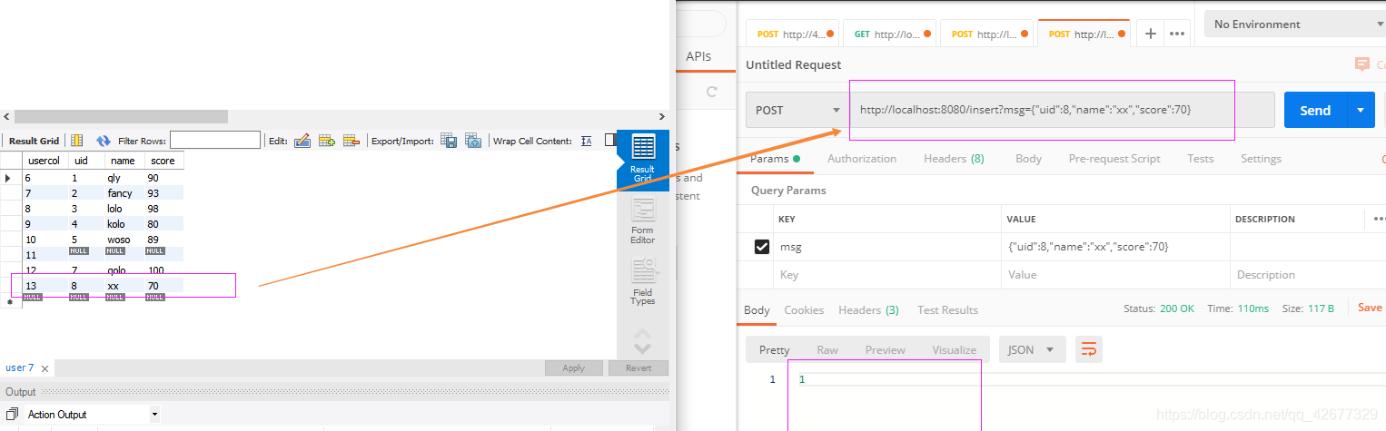Close the user 7 result tab
This screenshot has width=1386, height=431.
click(x=44, y=368)
